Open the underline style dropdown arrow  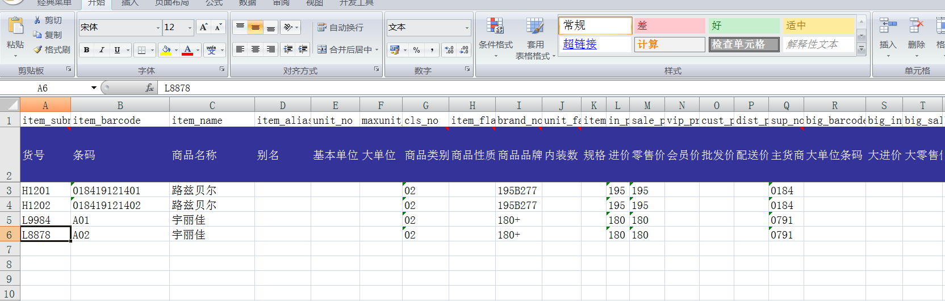[x=128, y=50]
